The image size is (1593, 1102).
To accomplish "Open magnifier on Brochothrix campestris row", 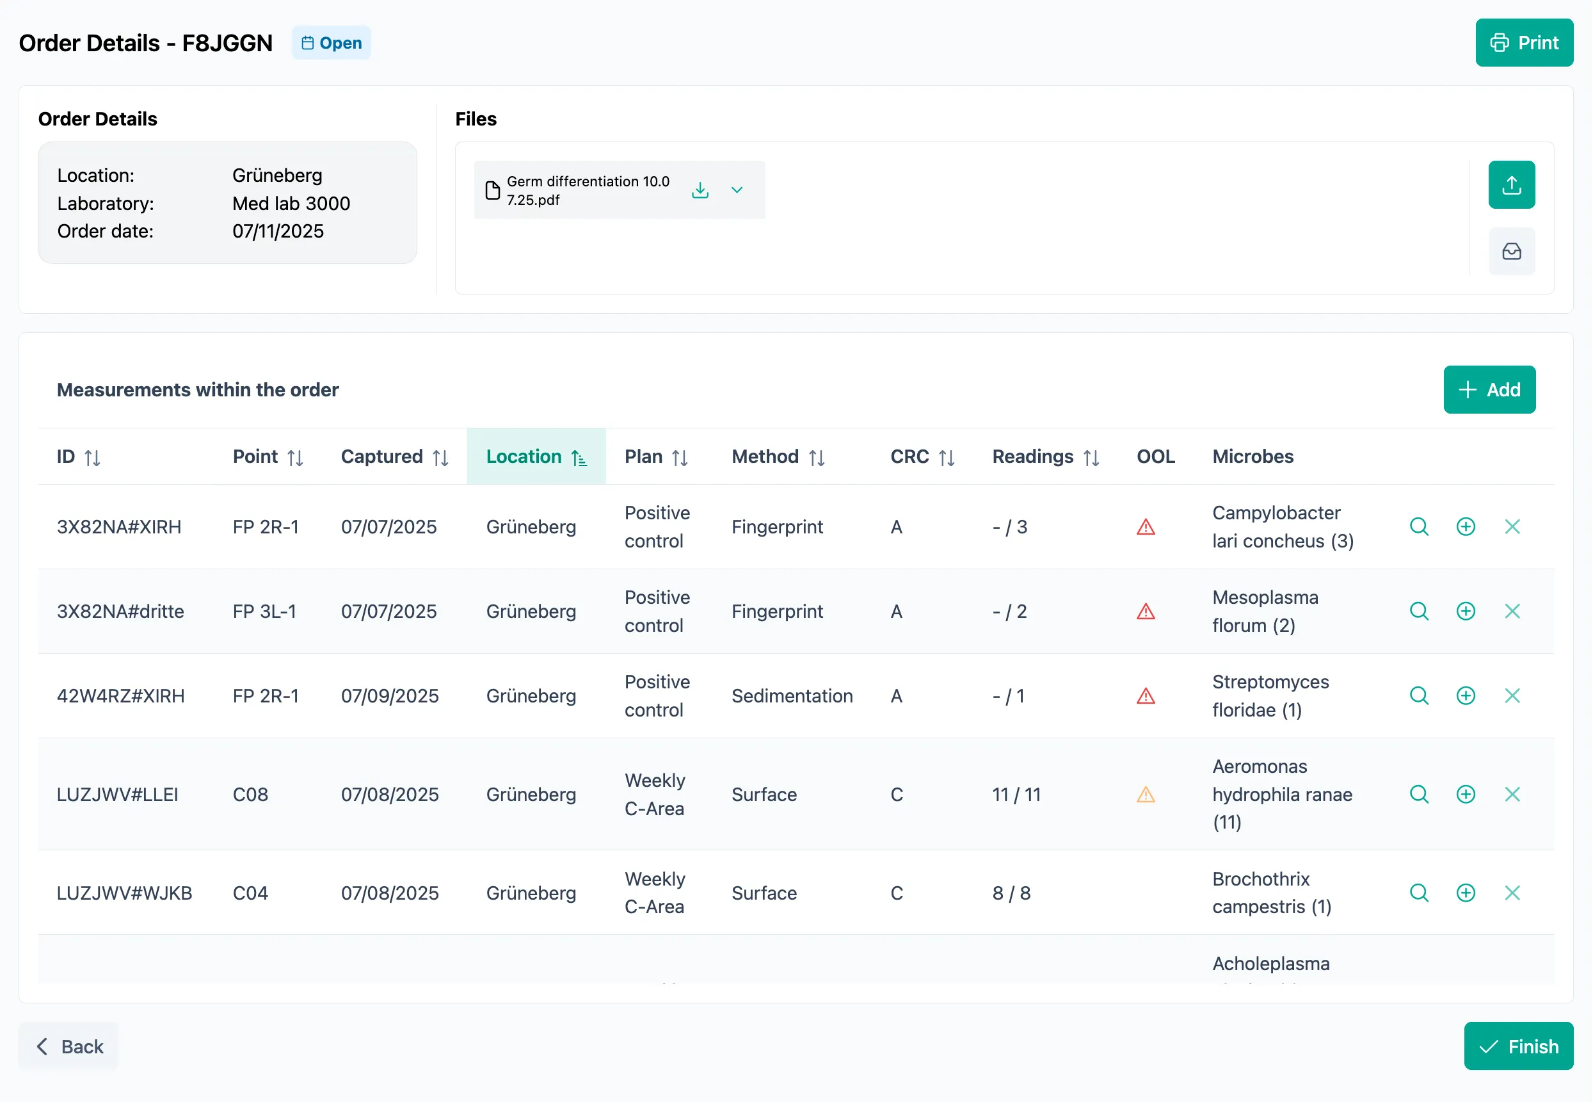I will coord(1419,892).
